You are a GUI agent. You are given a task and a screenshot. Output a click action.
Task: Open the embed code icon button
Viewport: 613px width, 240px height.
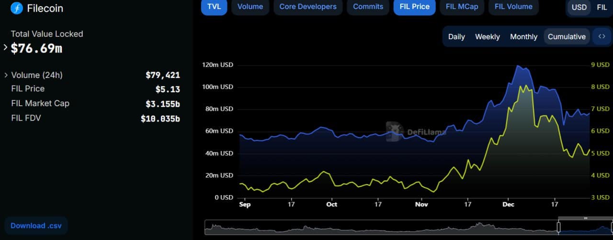point(602,36)
